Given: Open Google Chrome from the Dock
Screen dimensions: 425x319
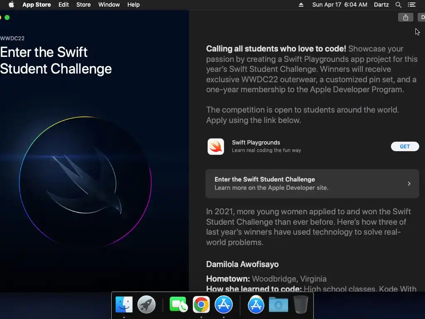Looking at the screenshot, I should point(201,304).
